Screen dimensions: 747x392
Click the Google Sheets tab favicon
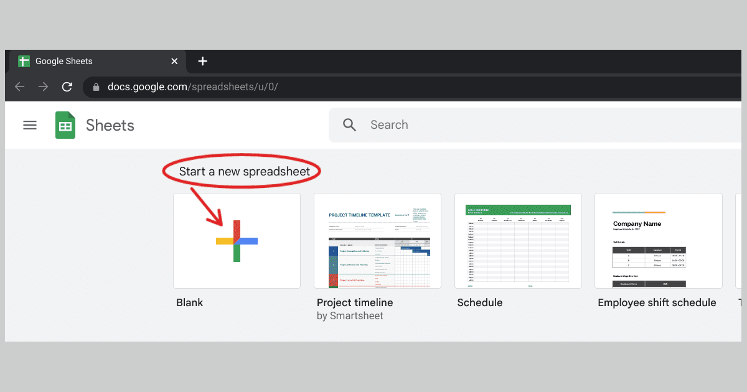24,61
